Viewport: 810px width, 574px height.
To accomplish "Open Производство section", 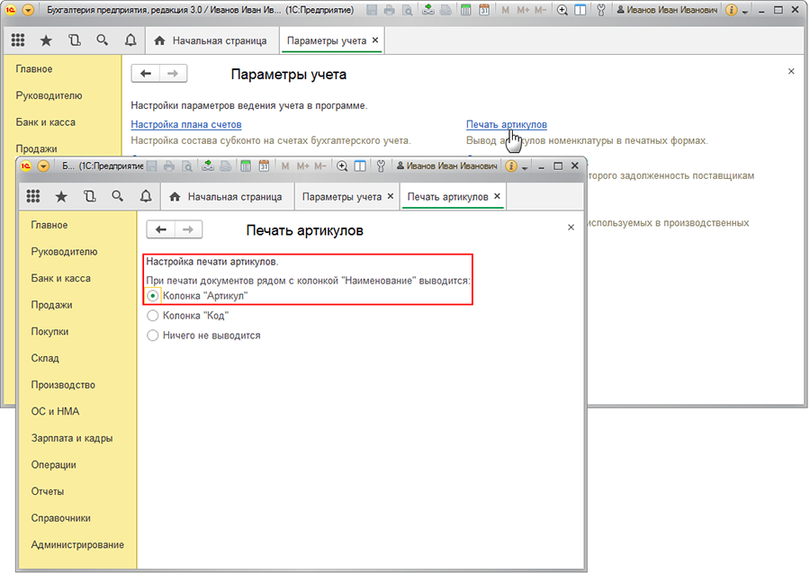I will (63, 385).
